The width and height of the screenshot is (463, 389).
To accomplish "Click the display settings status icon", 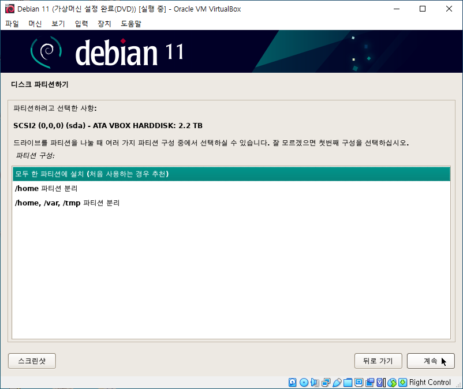I will 359,382.
